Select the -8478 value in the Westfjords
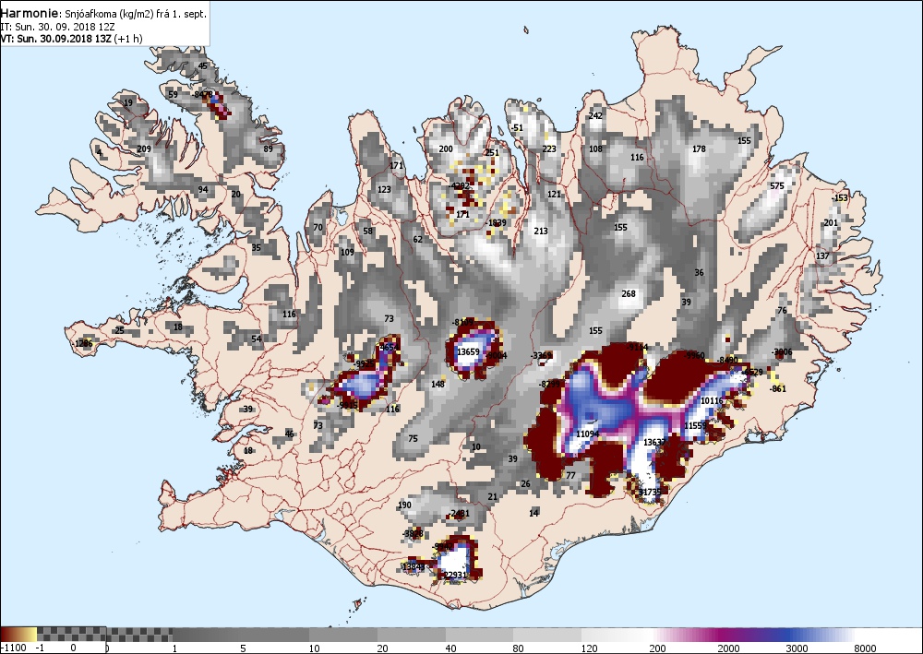The width and height of the screenshot is (923, 654). tap(202, 94)
